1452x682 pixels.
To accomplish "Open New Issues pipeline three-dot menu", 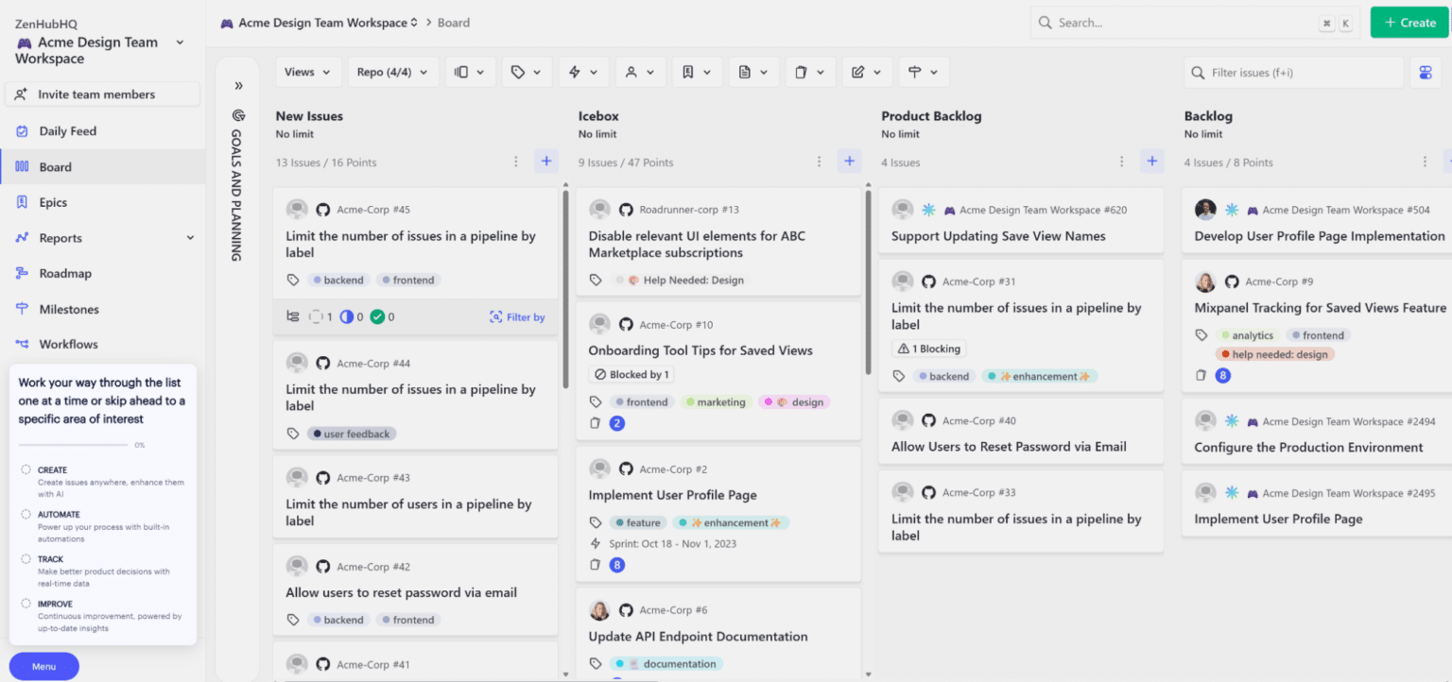I will pyautogui.click(x=516, y=162).
